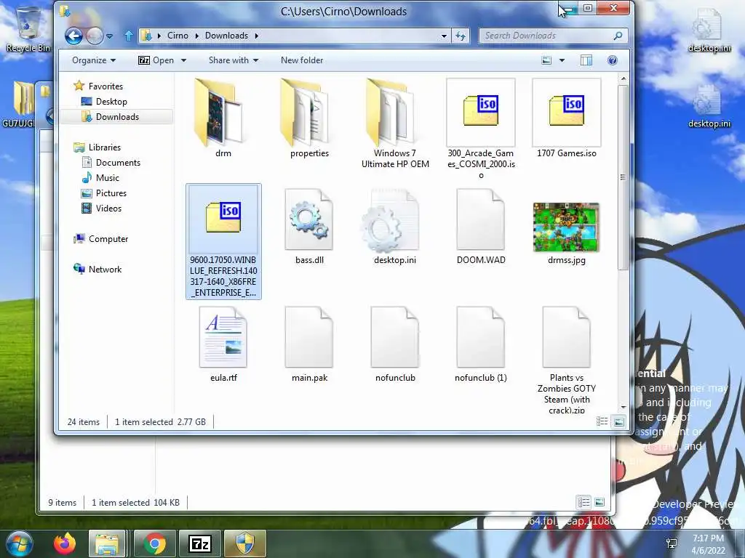Open the selected file with 7z

pos(156,60)
